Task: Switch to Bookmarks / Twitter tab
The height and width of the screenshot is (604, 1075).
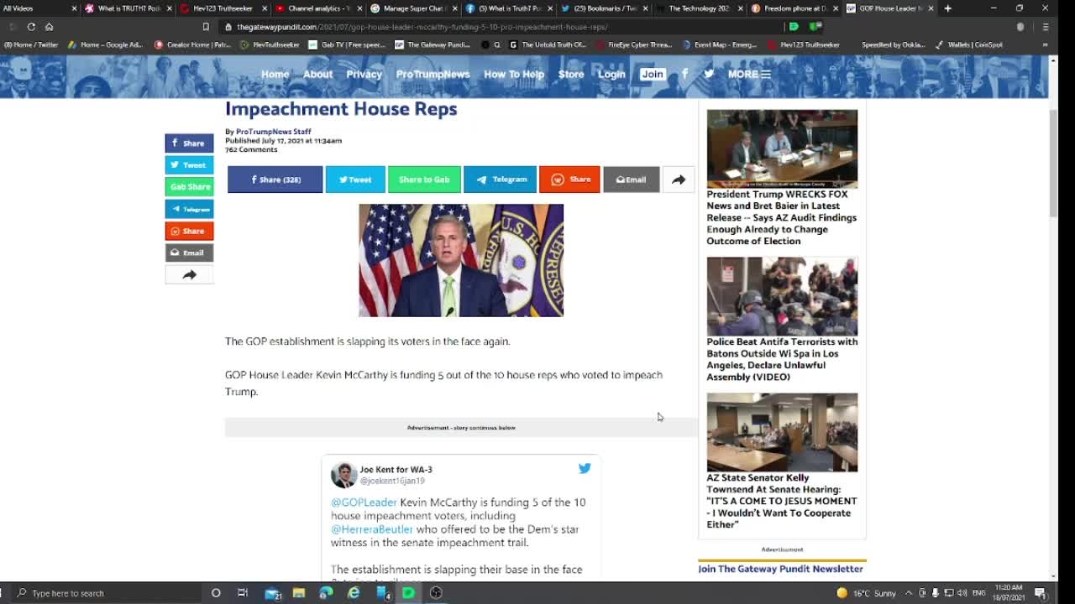Action: [x=604, y=8]
